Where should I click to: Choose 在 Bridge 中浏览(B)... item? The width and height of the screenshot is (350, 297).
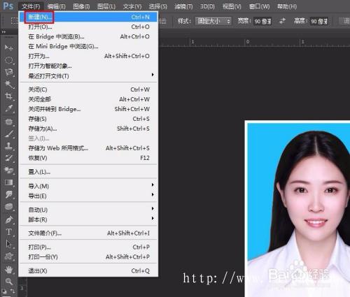(x=88, y=36)
